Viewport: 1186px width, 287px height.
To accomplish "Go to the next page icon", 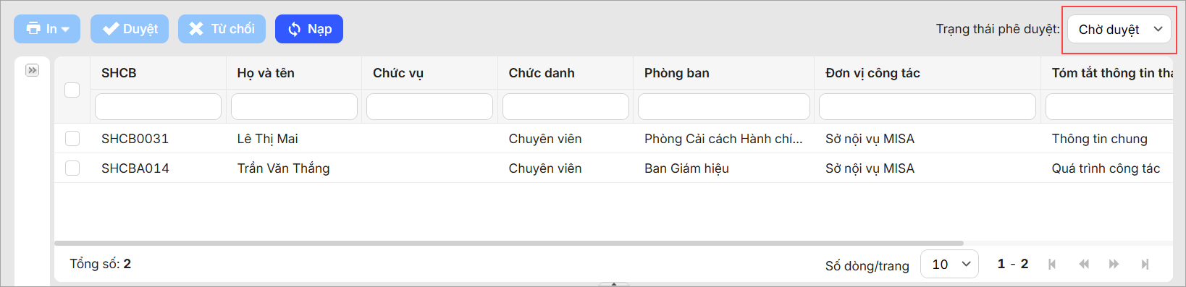I will click(1114, 264).
